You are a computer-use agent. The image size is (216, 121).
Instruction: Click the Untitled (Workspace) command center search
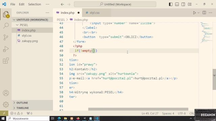(x=115, y=4)
